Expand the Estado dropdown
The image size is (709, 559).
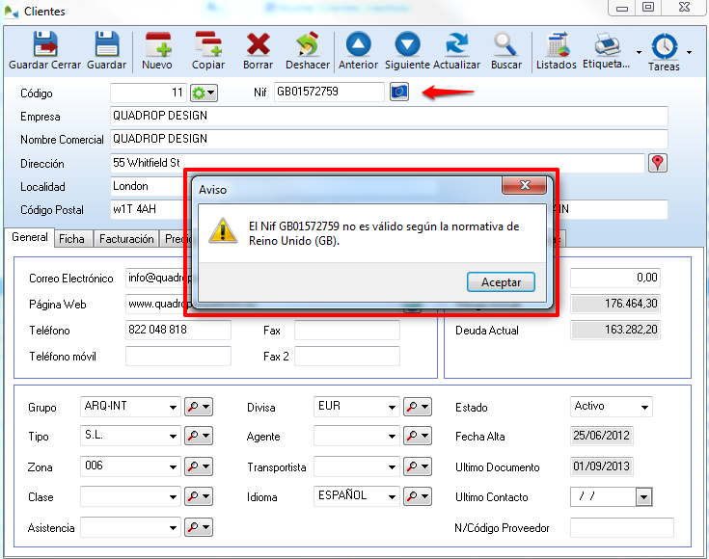(643, 407)
